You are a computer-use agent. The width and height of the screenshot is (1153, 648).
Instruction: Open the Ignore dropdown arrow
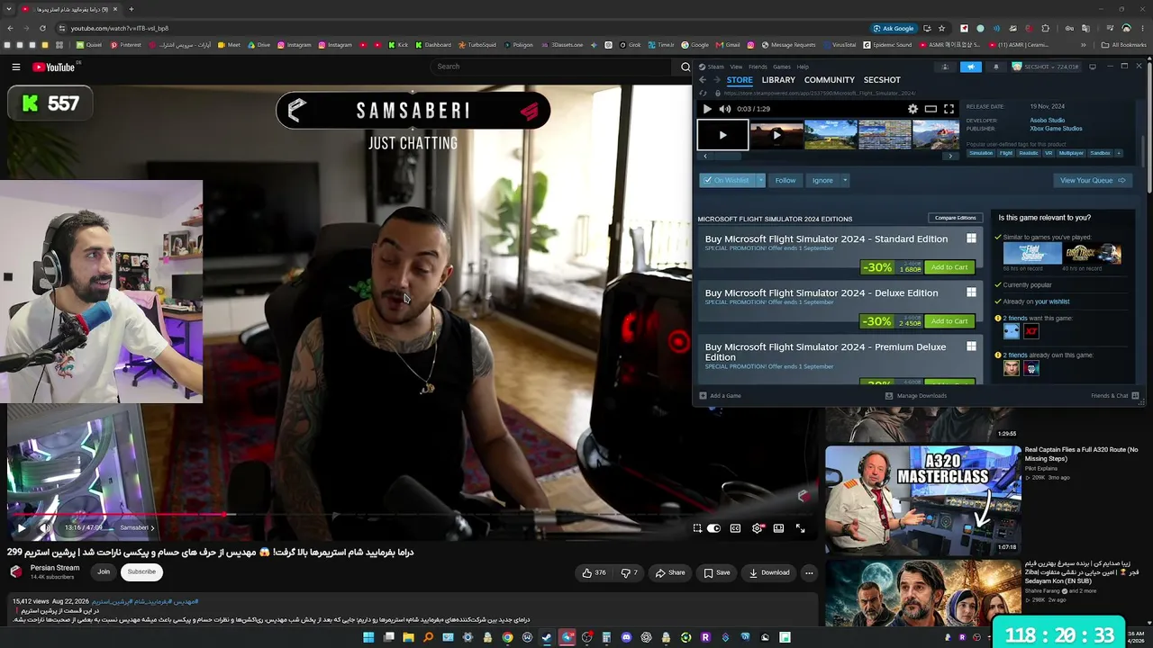844,180
